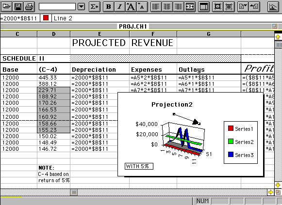The image size is (282, 205).
Task: Center align text using toolbar icon
Action: point(167,7)
